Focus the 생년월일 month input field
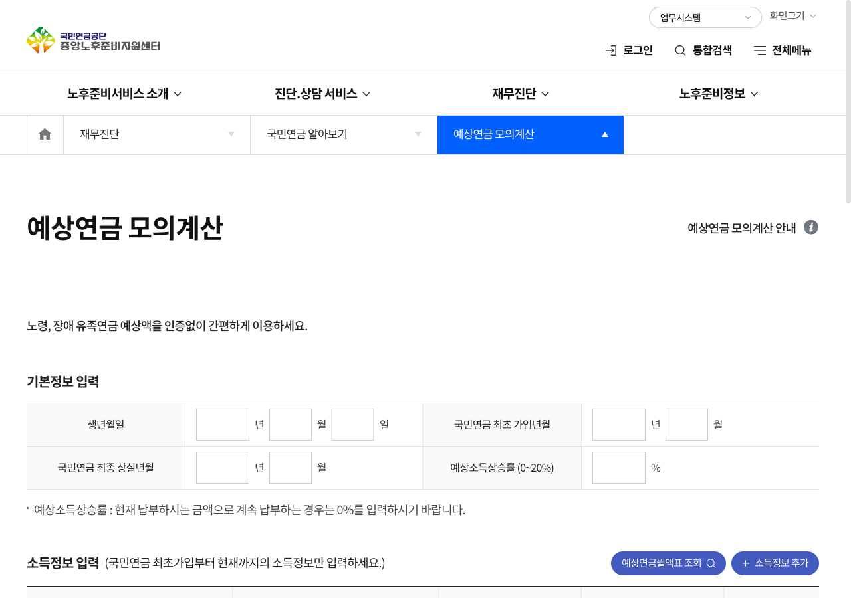851x598 pixels. [291, 425]
